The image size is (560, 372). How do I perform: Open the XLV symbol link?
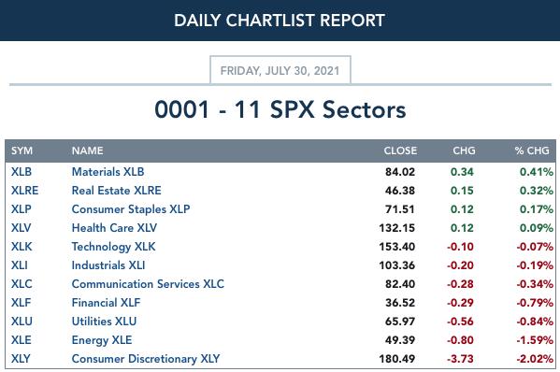pos(22,228)
